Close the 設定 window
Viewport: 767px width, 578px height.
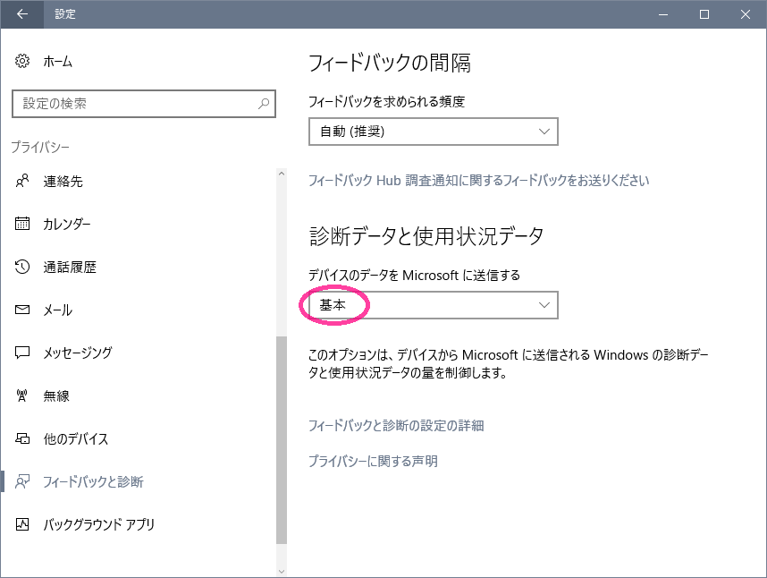coord(746,14)
